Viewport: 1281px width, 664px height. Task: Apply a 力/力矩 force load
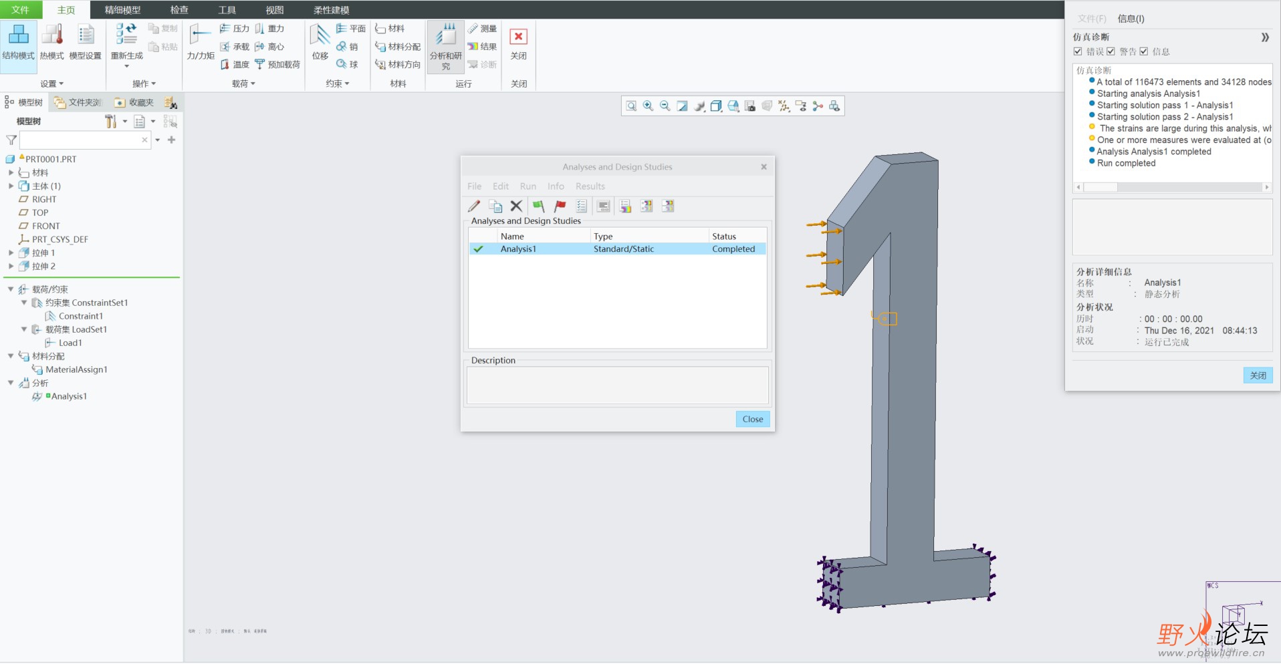[200, 41]
